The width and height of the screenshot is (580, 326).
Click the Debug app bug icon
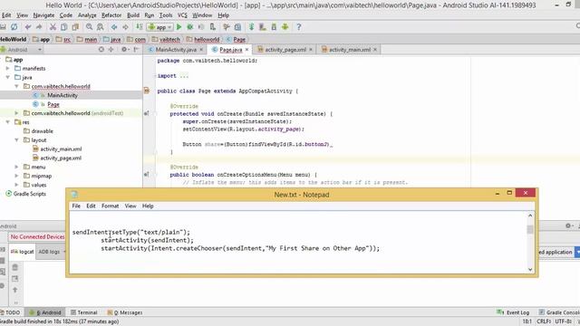pos(190,27)
